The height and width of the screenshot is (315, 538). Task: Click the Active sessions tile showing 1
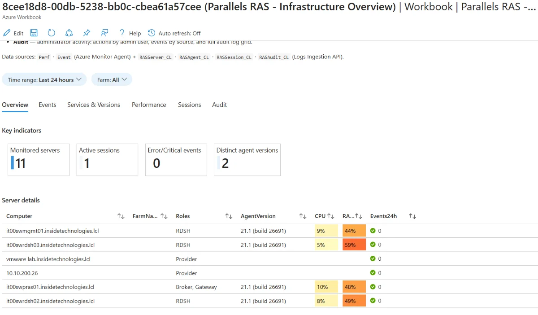[x=107, y=160]
